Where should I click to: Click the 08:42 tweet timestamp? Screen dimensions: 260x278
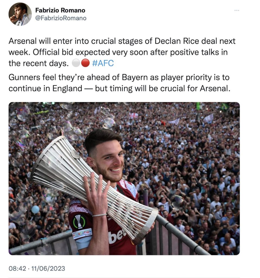(17, 268)
